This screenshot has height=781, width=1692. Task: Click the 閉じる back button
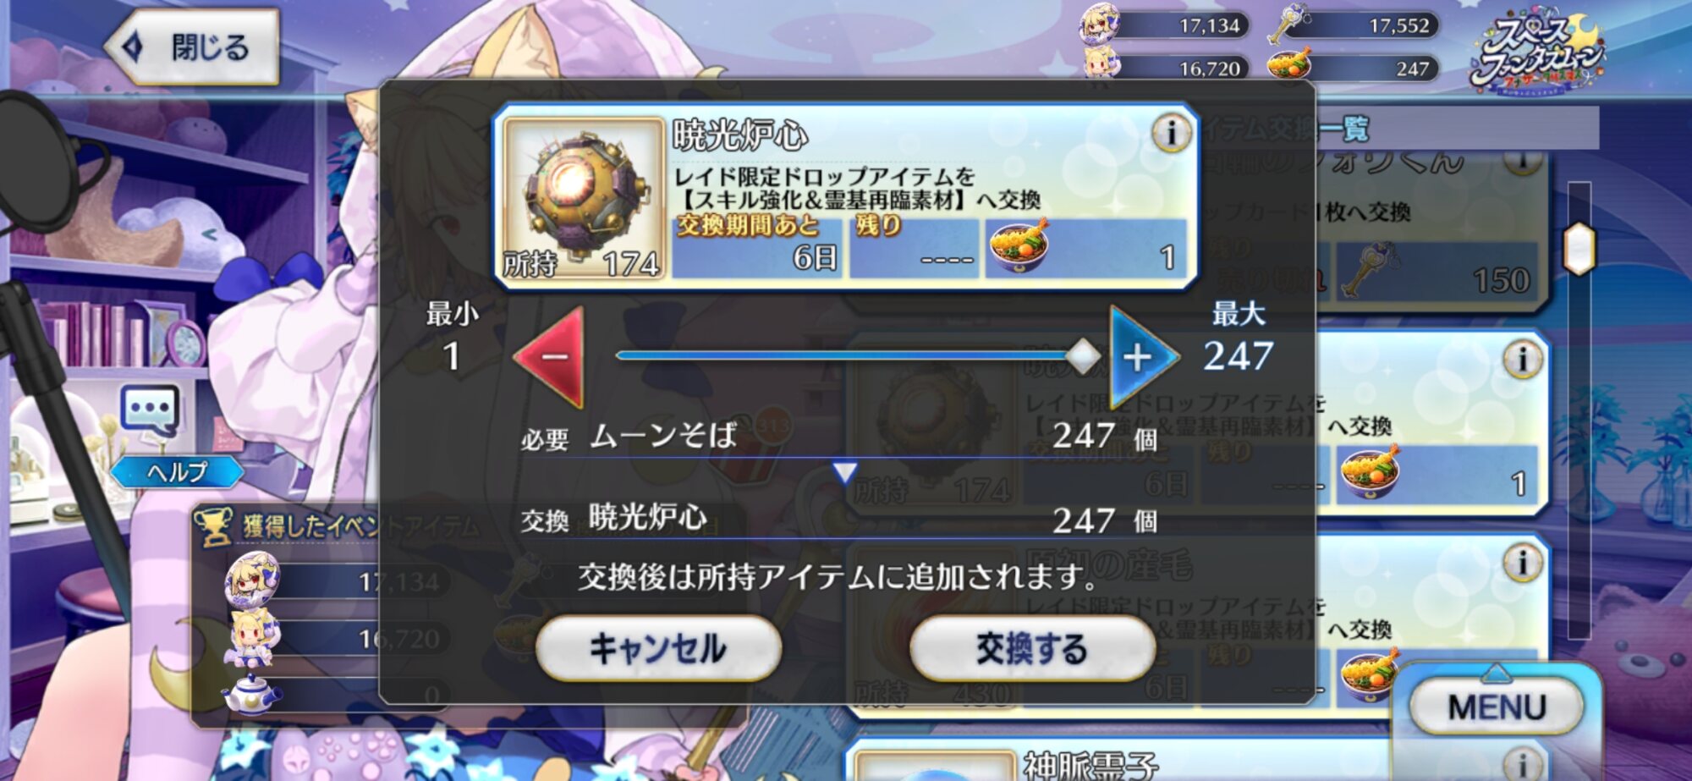(191, 47)
